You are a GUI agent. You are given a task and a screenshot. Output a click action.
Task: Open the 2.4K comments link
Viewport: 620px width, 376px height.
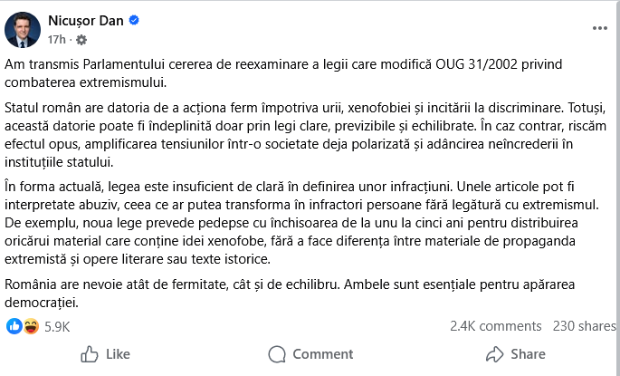click(x=495, y=326)
